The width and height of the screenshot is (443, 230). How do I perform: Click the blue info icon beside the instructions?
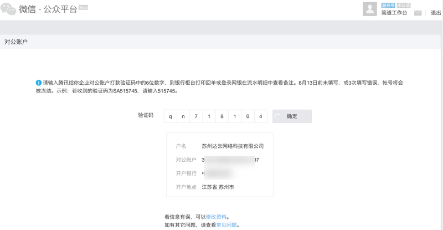[x=38, y=83]
